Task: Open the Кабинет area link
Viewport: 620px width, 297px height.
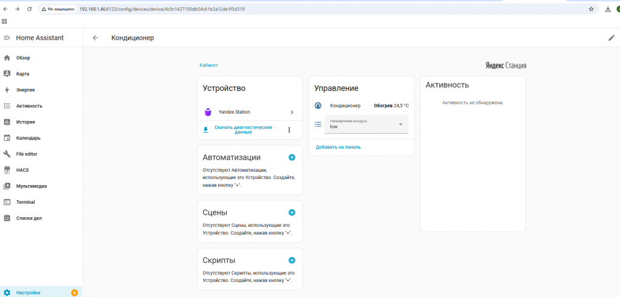Action: 208,65
